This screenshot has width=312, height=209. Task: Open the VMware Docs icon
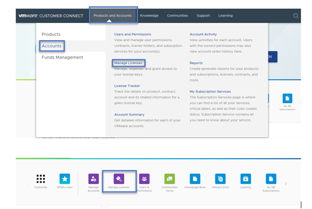pos(220,179)
